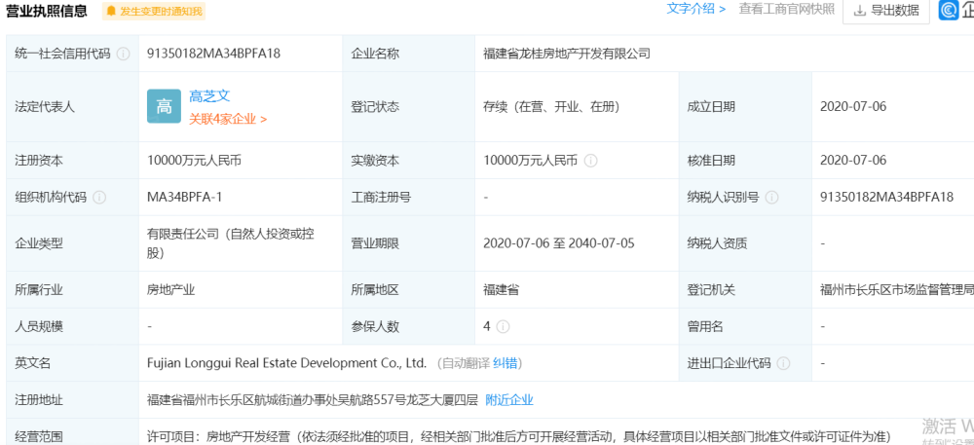Select English name Fujian Longgui Real Estate Development
The width and height of the screenshot is (974, 445).
tap(287, 363)
